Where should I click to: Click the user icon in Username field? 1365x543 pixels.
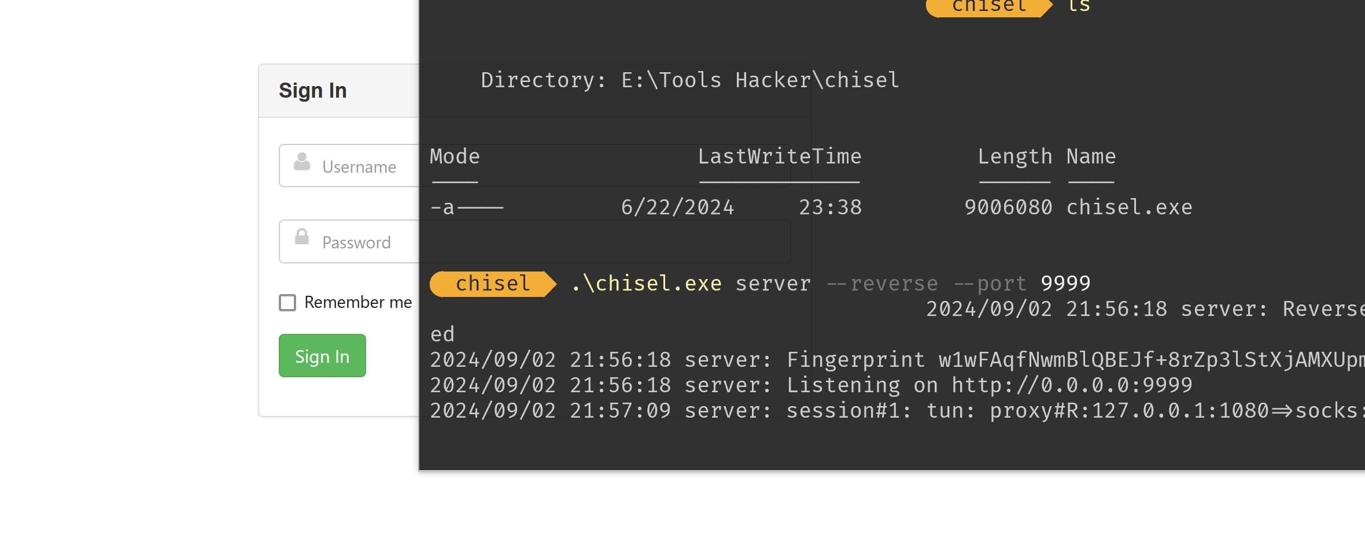pyautogui.click(x=302, y=161)
